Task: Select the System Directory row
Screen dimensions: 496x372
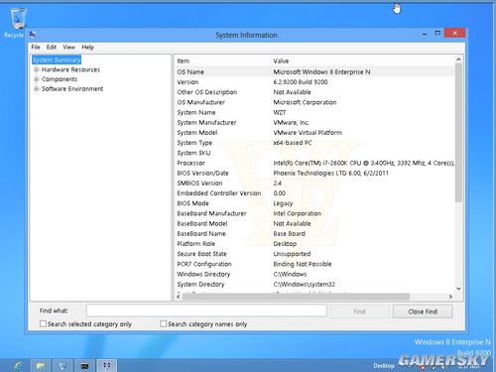Action: (314, 285)
